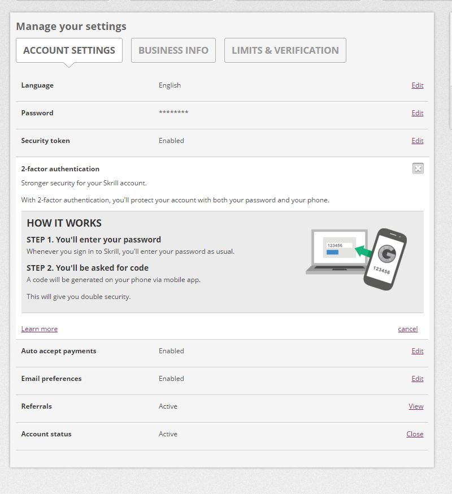Click the masked password value

tap(173, 112)
